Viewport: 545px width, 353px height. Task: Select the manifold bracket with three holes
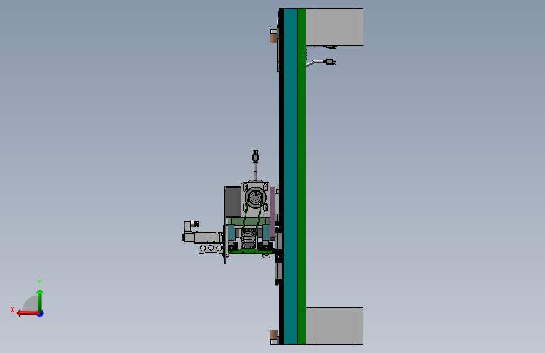[211, 248]
